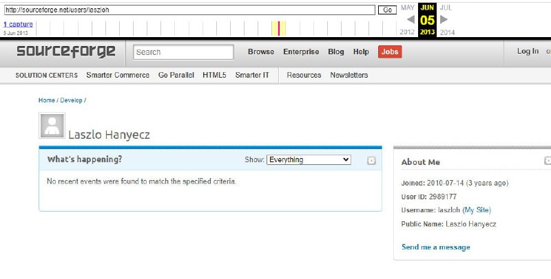
Task: Click the JUN 05 2013 date badge
Action: 427,20
